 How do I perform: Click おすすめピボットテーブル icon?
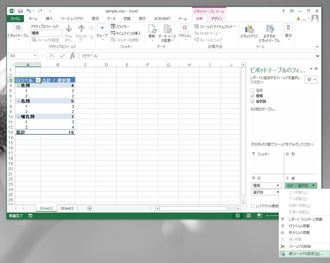[x=269, y=29]
